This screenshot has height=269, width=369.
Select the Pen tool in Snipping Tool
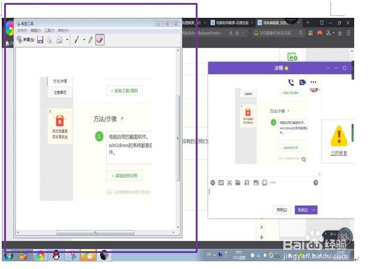coord(77,40)
